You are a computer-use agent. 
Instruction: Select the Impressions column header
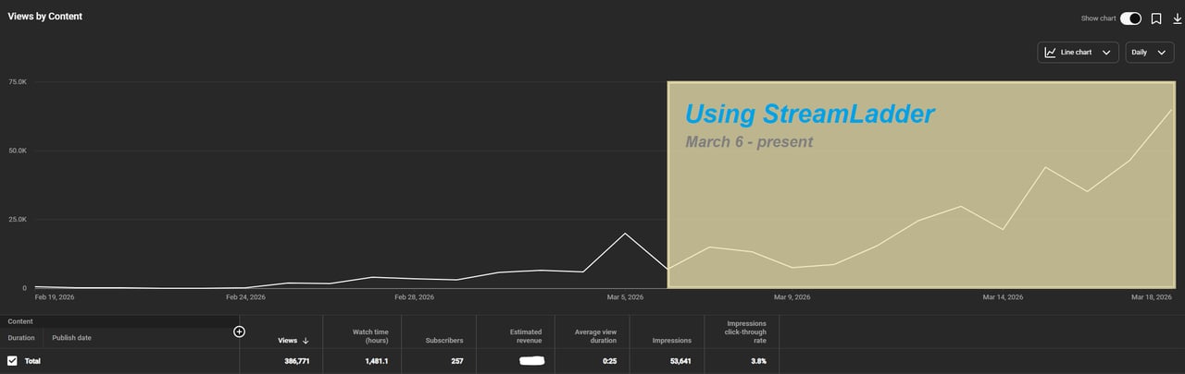[672, 341]
